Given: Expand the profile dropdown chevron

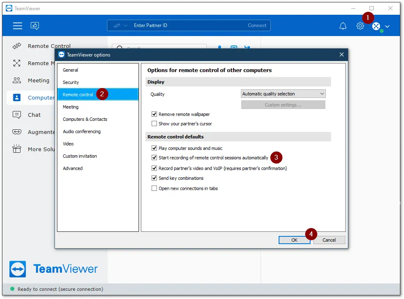Looking at the screenshot, I should (387, 26).
